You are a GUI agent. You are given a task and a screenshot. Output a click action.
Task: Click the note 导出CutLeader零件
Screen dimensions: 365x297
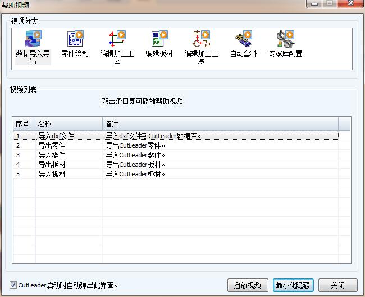pos(135,146)
